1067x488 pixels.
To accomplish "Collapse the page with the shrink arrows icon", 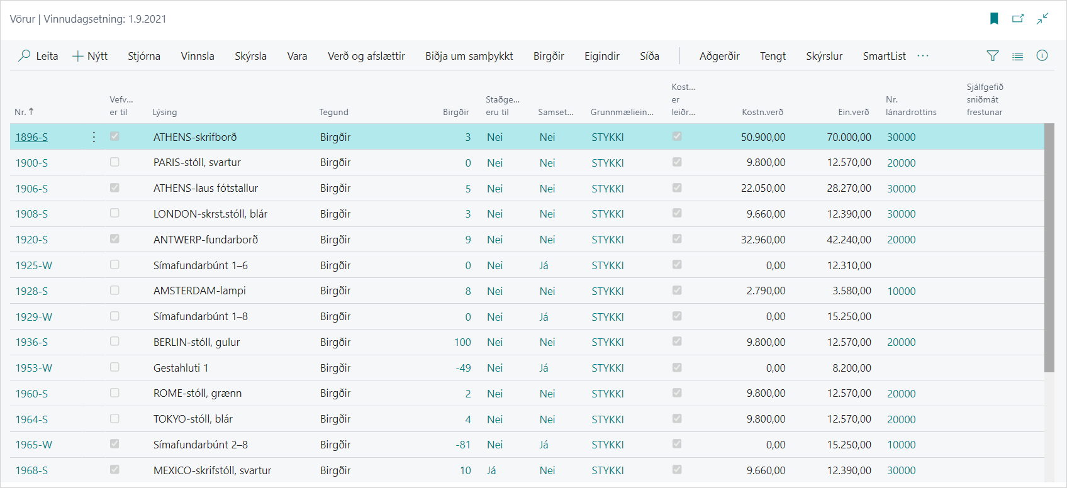I will [1042, 19].
